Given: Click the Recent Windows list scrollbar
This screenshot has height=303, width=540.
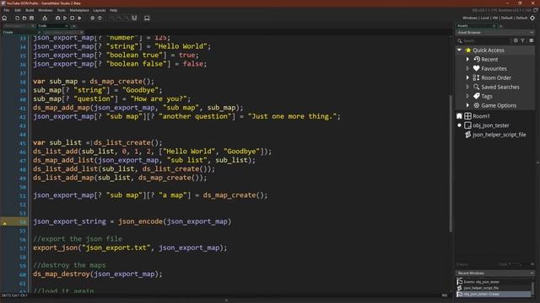Looking at the screenshot, I should (533, 288).
